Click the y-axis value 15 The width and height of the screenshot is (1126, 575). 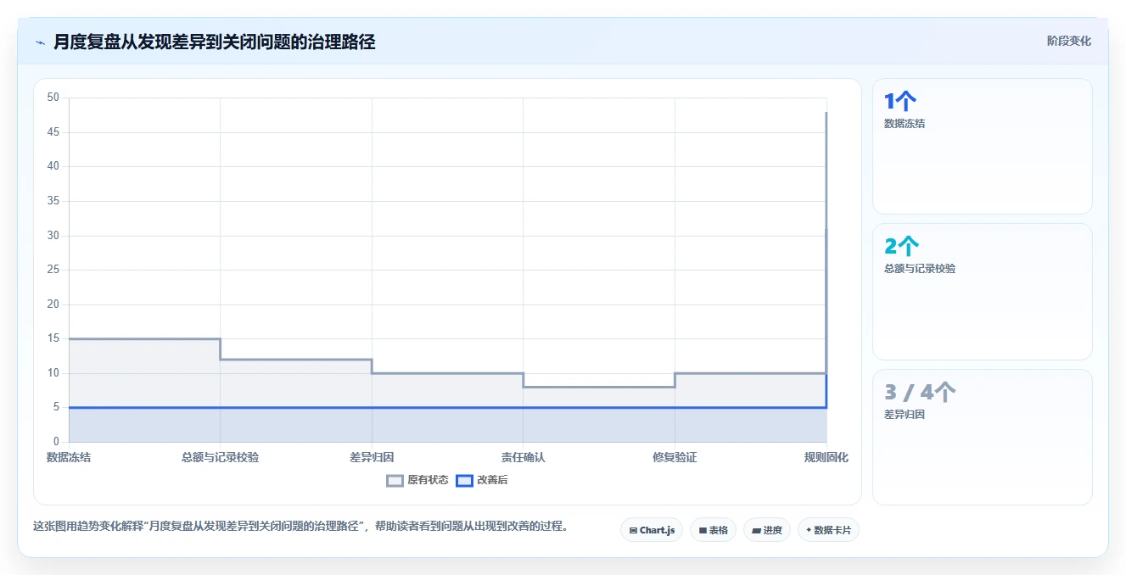pos(53,338)
